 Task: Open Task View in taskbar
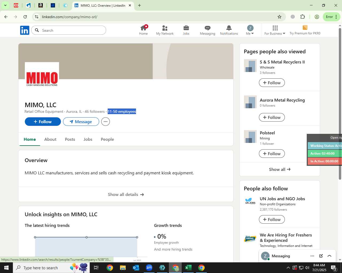tap(96, 268)
